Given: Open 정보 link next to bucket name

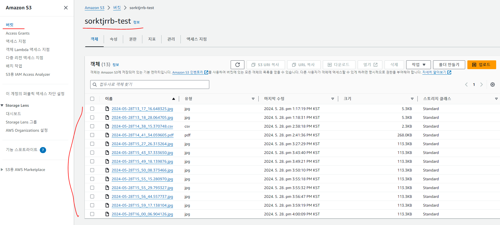Looking at the screenshot, I should [x=136, y=22].
